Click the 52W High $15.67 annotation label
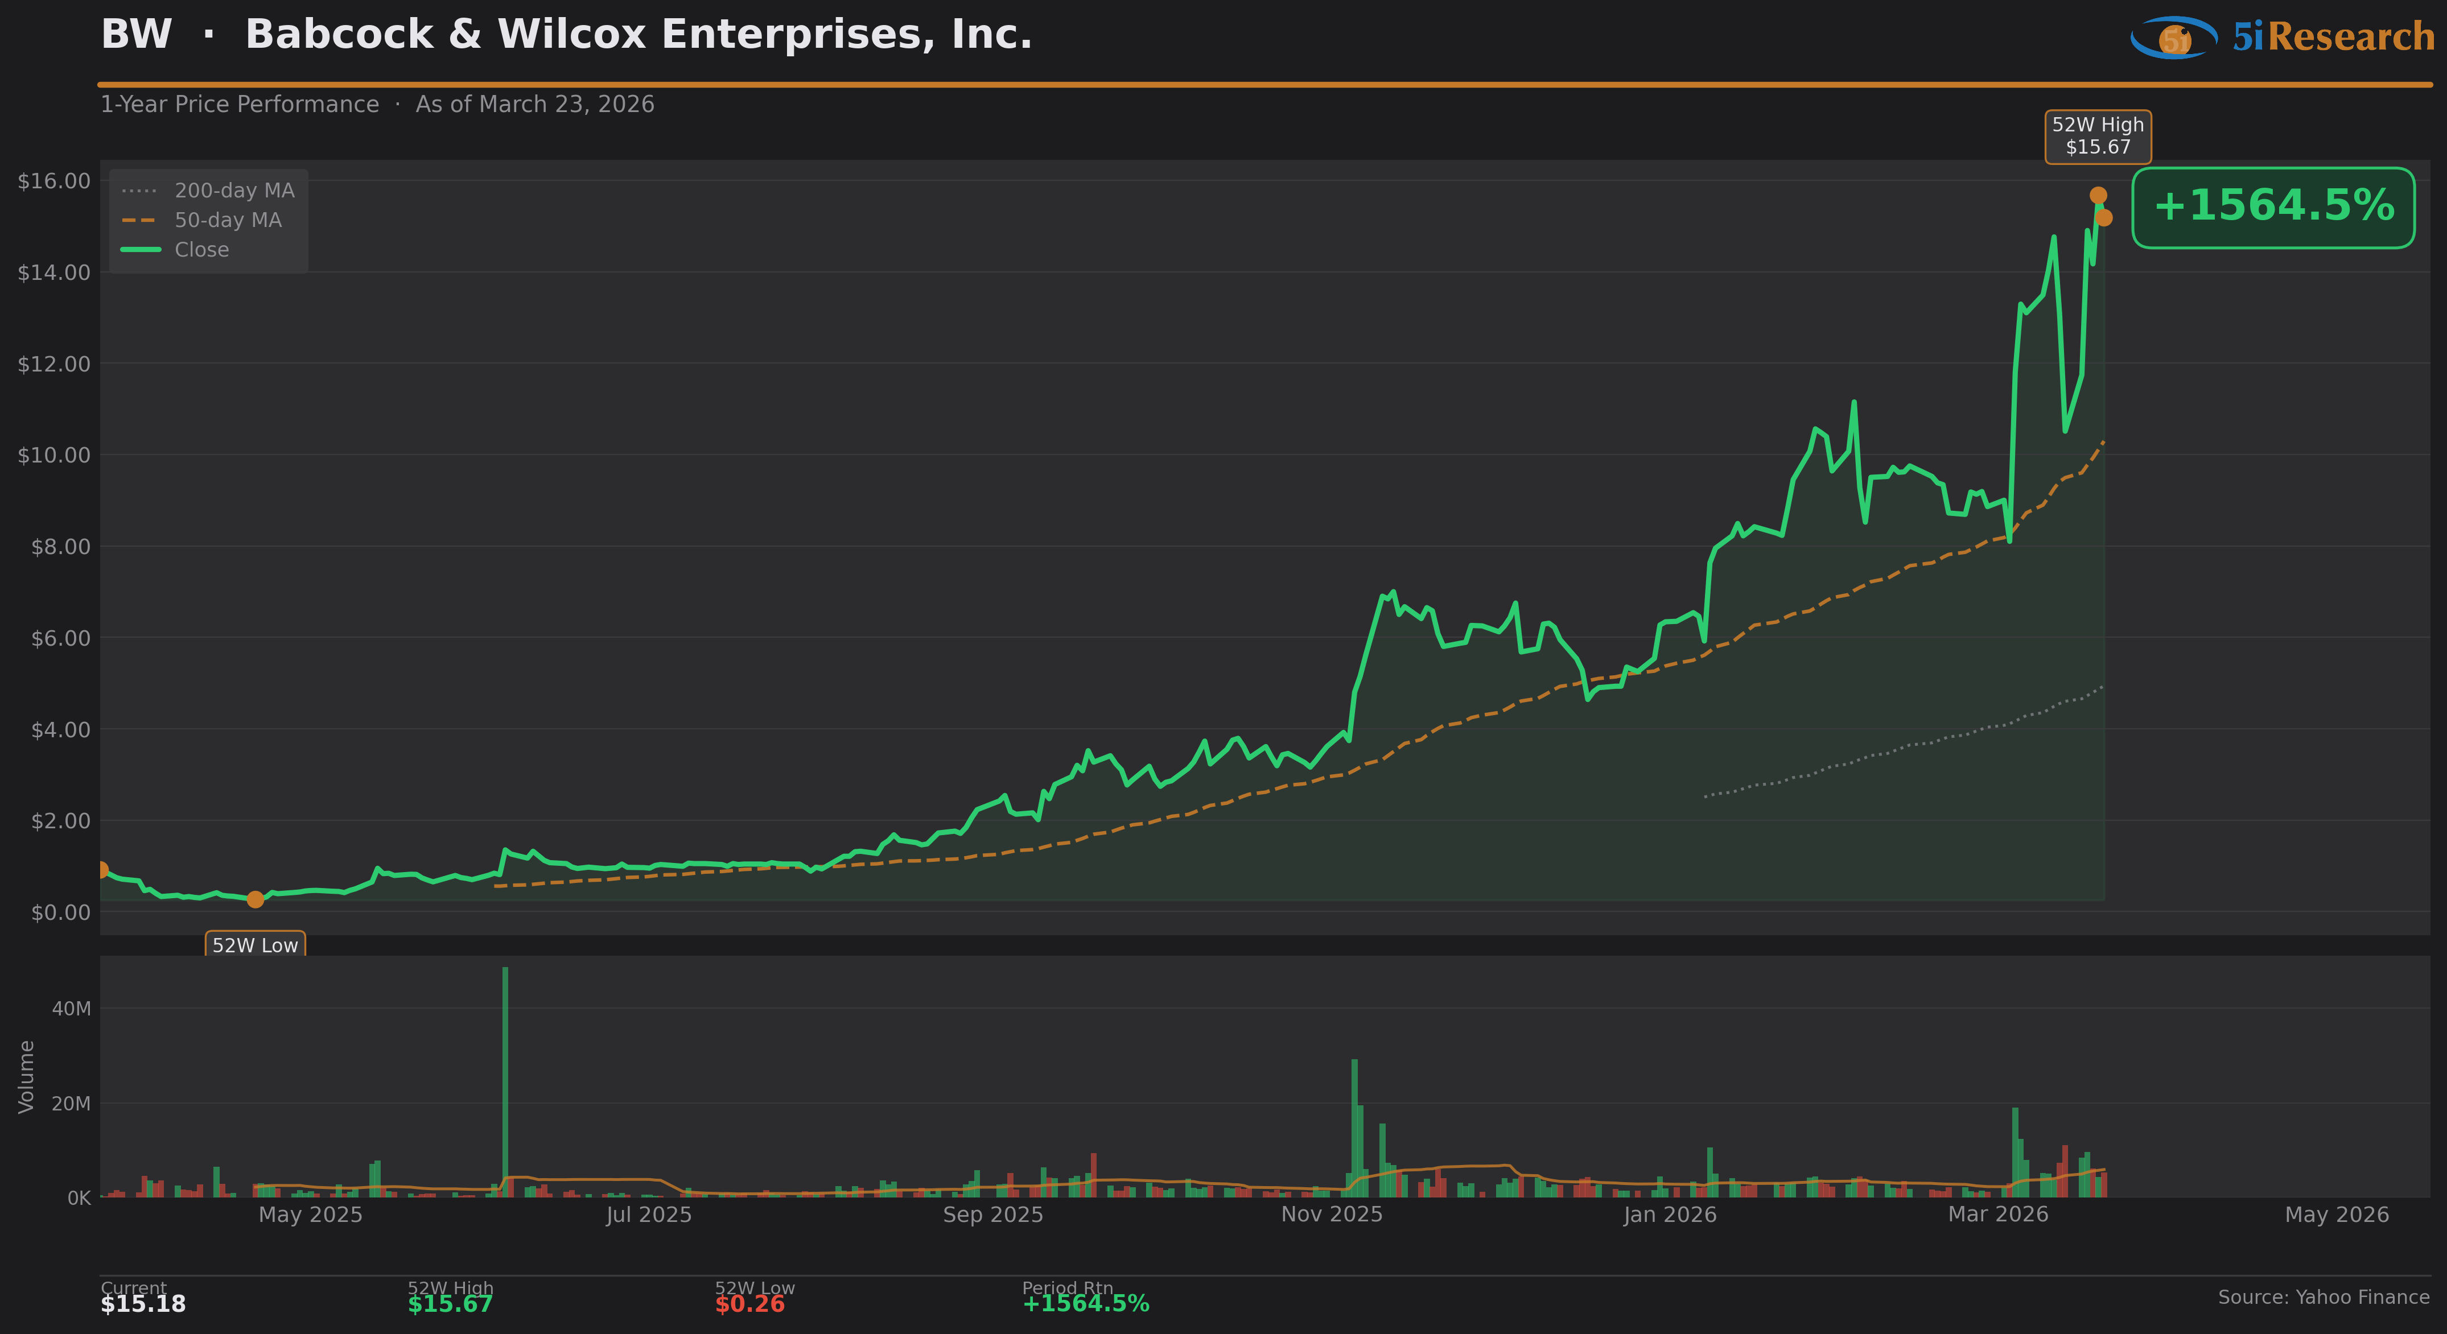 click(2098, 137)
